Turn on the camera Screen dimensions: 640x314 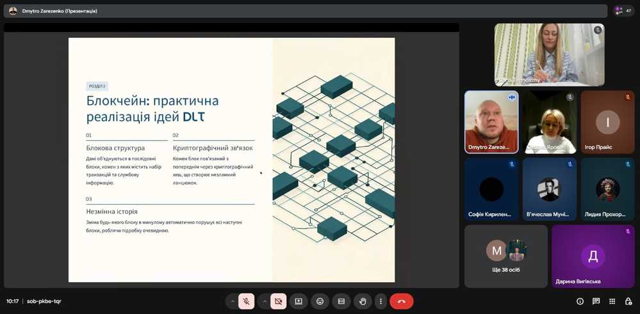[x=278, y=301]
